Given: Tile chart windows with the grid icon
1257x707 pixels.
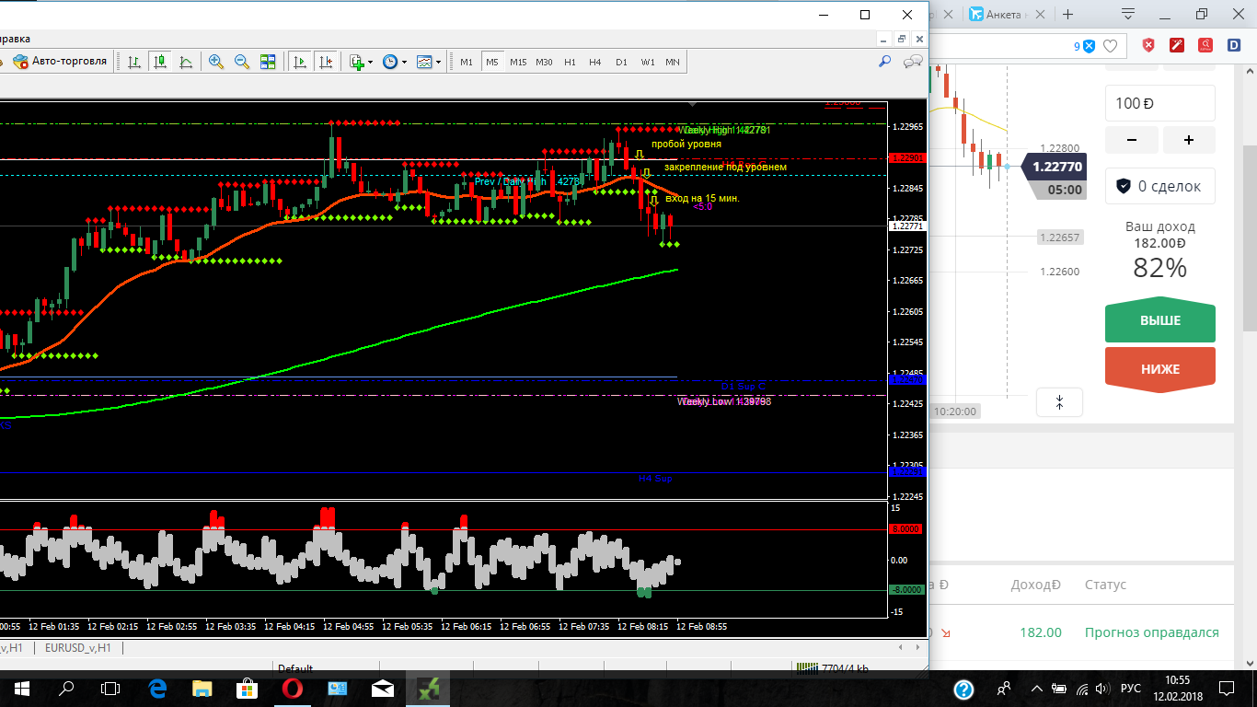Looking at the screenshot, I should click(268, 62).
